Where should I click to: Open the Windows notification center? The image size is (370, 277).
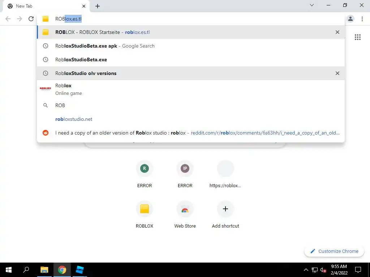point(358,270)
